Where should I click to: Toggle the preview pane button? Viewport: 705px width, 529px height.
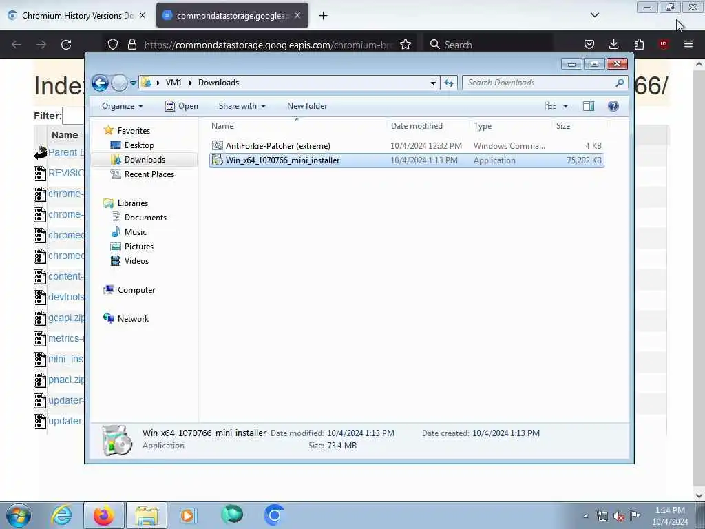click(x=588, y=105)
